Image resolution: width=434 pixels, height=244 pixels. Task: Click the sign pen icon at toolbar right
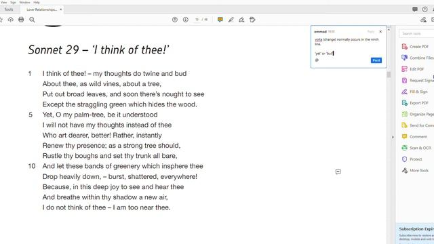point(423,20)
